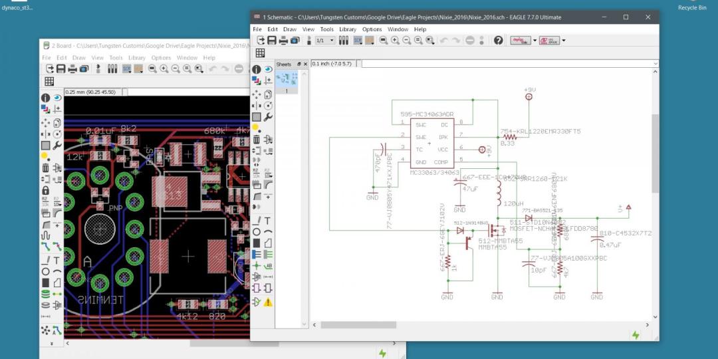Screen dimensions: 718x359
Task: Select the Add part tool in Schematic window
Action: tap(268, 139)
